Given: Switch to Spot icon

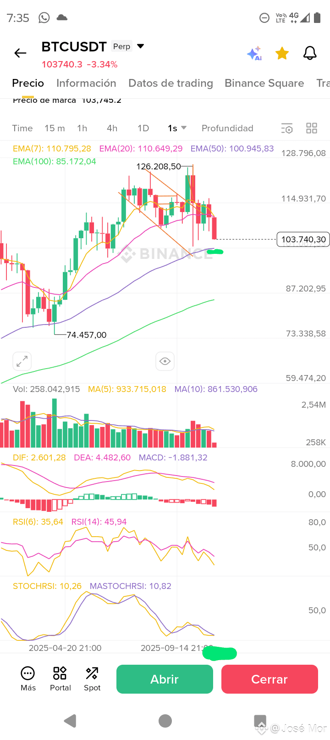Looking at the screenshot, I should [x=92, y=679].
